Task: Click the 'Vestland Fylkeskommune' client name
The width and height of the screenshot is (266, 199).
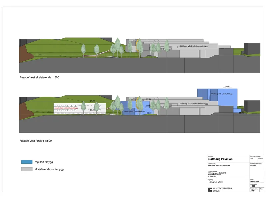Action: point(219,165)
